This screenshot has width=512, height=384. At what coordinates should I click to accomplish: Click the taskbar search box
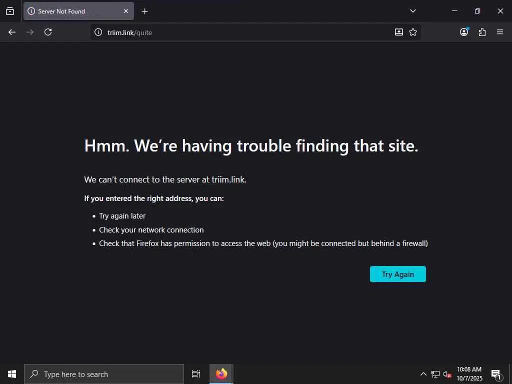[x=104, y=374]
